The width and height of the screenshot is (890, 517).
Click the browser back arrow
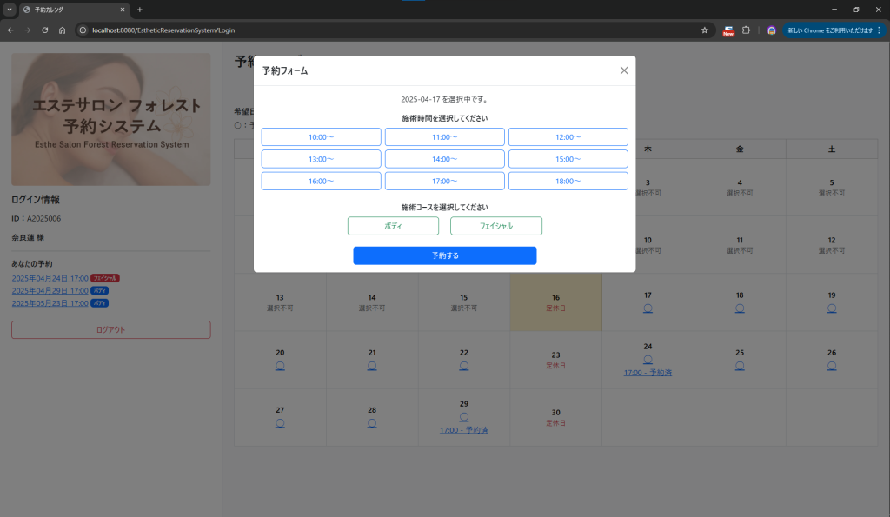[10, 30]
